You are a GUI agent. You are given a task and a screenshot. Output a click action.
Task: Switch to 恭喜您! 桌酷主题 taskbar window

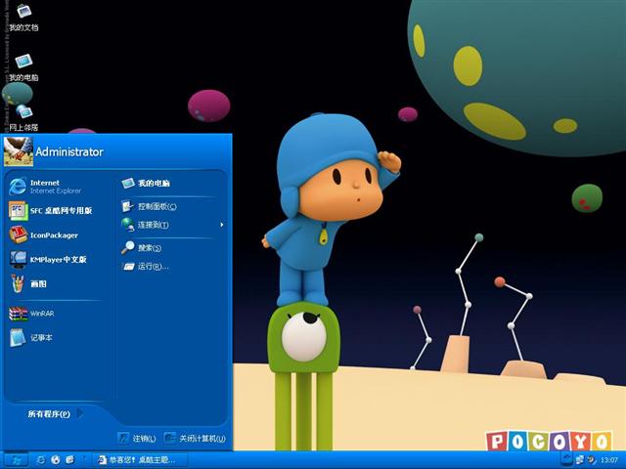141,460
